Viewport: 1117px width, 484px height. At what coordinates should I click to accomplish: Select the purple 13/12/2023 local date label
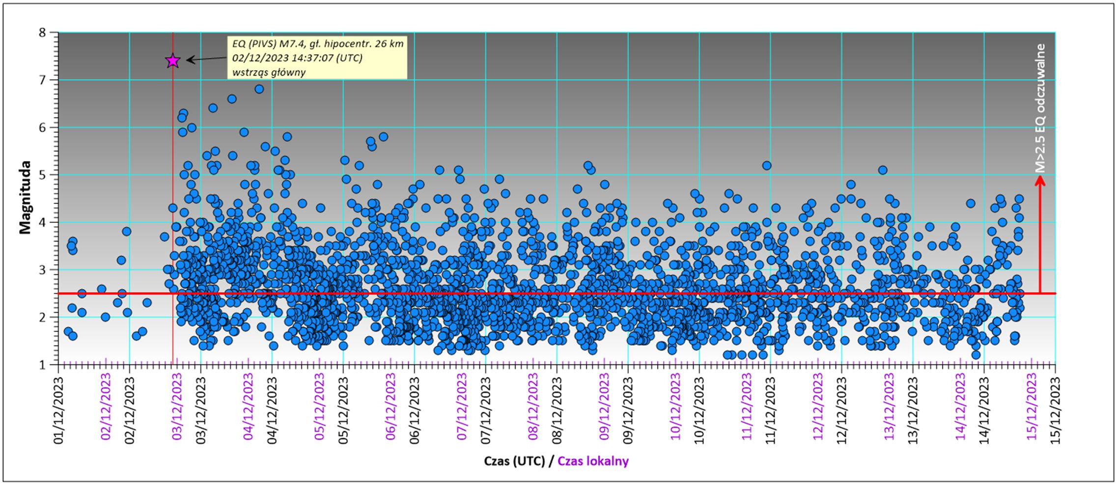pos(889,407)
